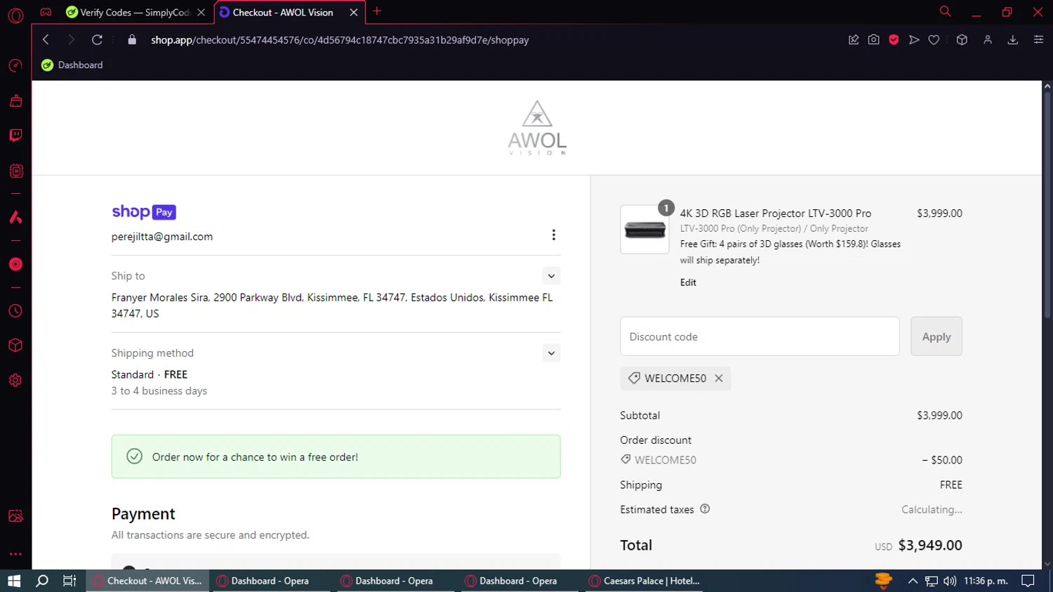Click the page vertical scrollbar
Viewport: 1053px width, 592px height.
click(x=1047, y=204)
